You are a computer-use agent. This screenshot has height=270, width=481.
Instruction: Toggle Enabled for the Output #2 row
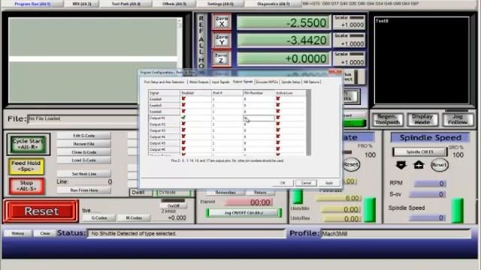point(183,124)
